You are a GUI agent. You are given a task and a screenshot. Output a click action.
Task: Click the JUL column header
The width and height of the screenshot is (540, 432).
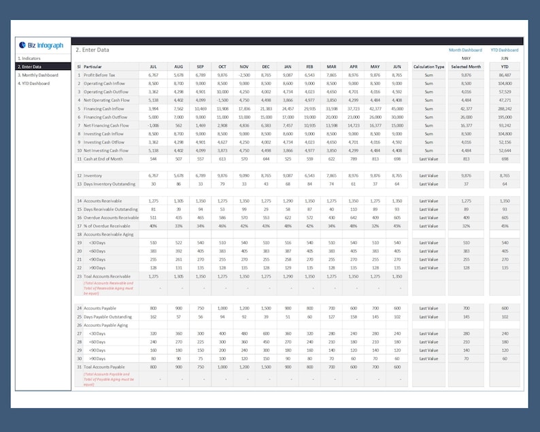click(x=153, y=67)
